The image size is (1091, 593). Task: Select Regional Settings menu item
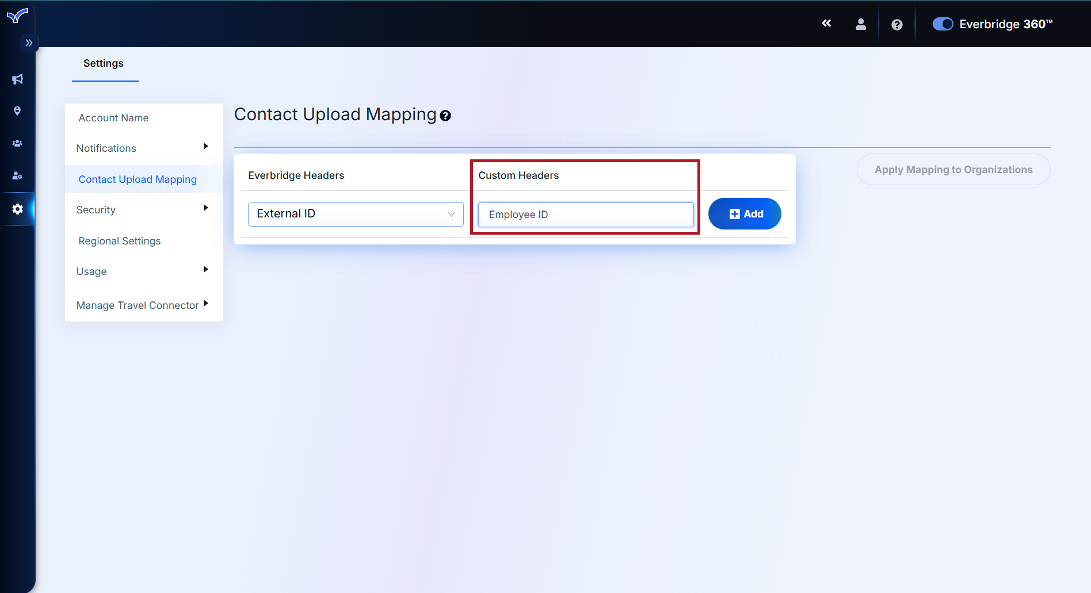(120, 241)
